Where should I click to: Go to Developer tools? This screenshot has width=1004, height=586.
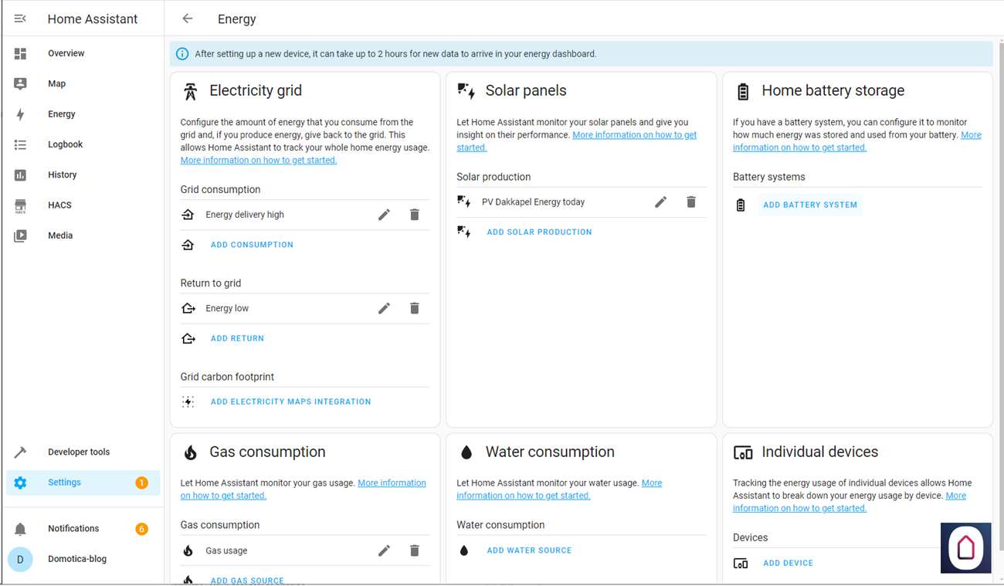pos(78,452)
